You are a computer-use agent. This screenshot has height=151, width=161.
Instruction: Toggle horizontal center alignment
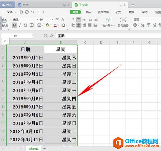coord(79,25)
